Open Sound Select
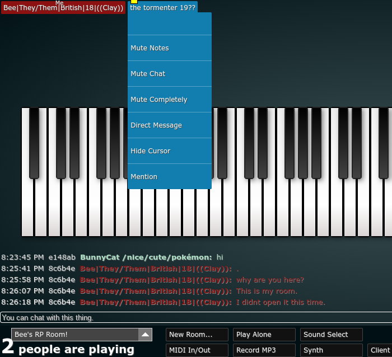The width and height of the screenshot is (392, 357). (331, 335)
